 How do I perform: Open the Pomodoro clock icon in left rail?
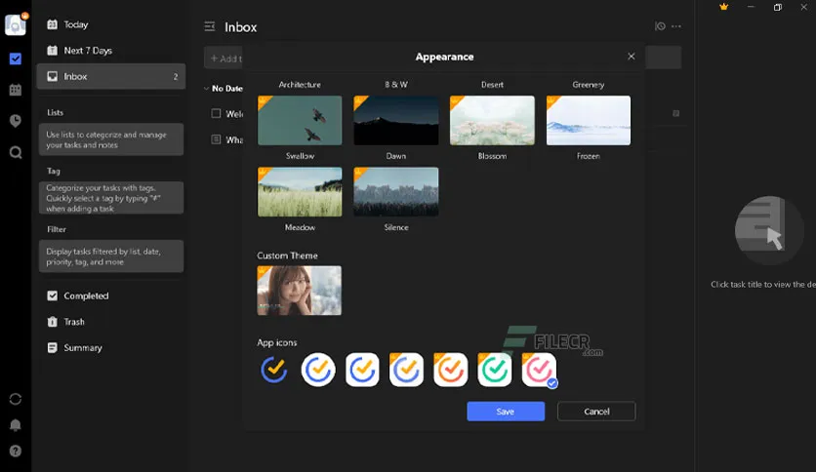(16, 121)
